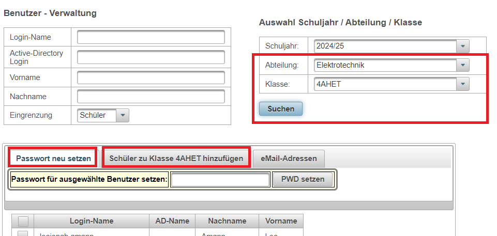Open the Schuljahr dropdown arrow

[x=463, y=46]
